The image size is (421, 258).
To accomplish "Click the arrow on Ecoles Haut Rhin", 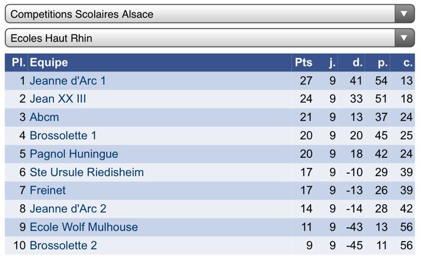I will point(403,38).
